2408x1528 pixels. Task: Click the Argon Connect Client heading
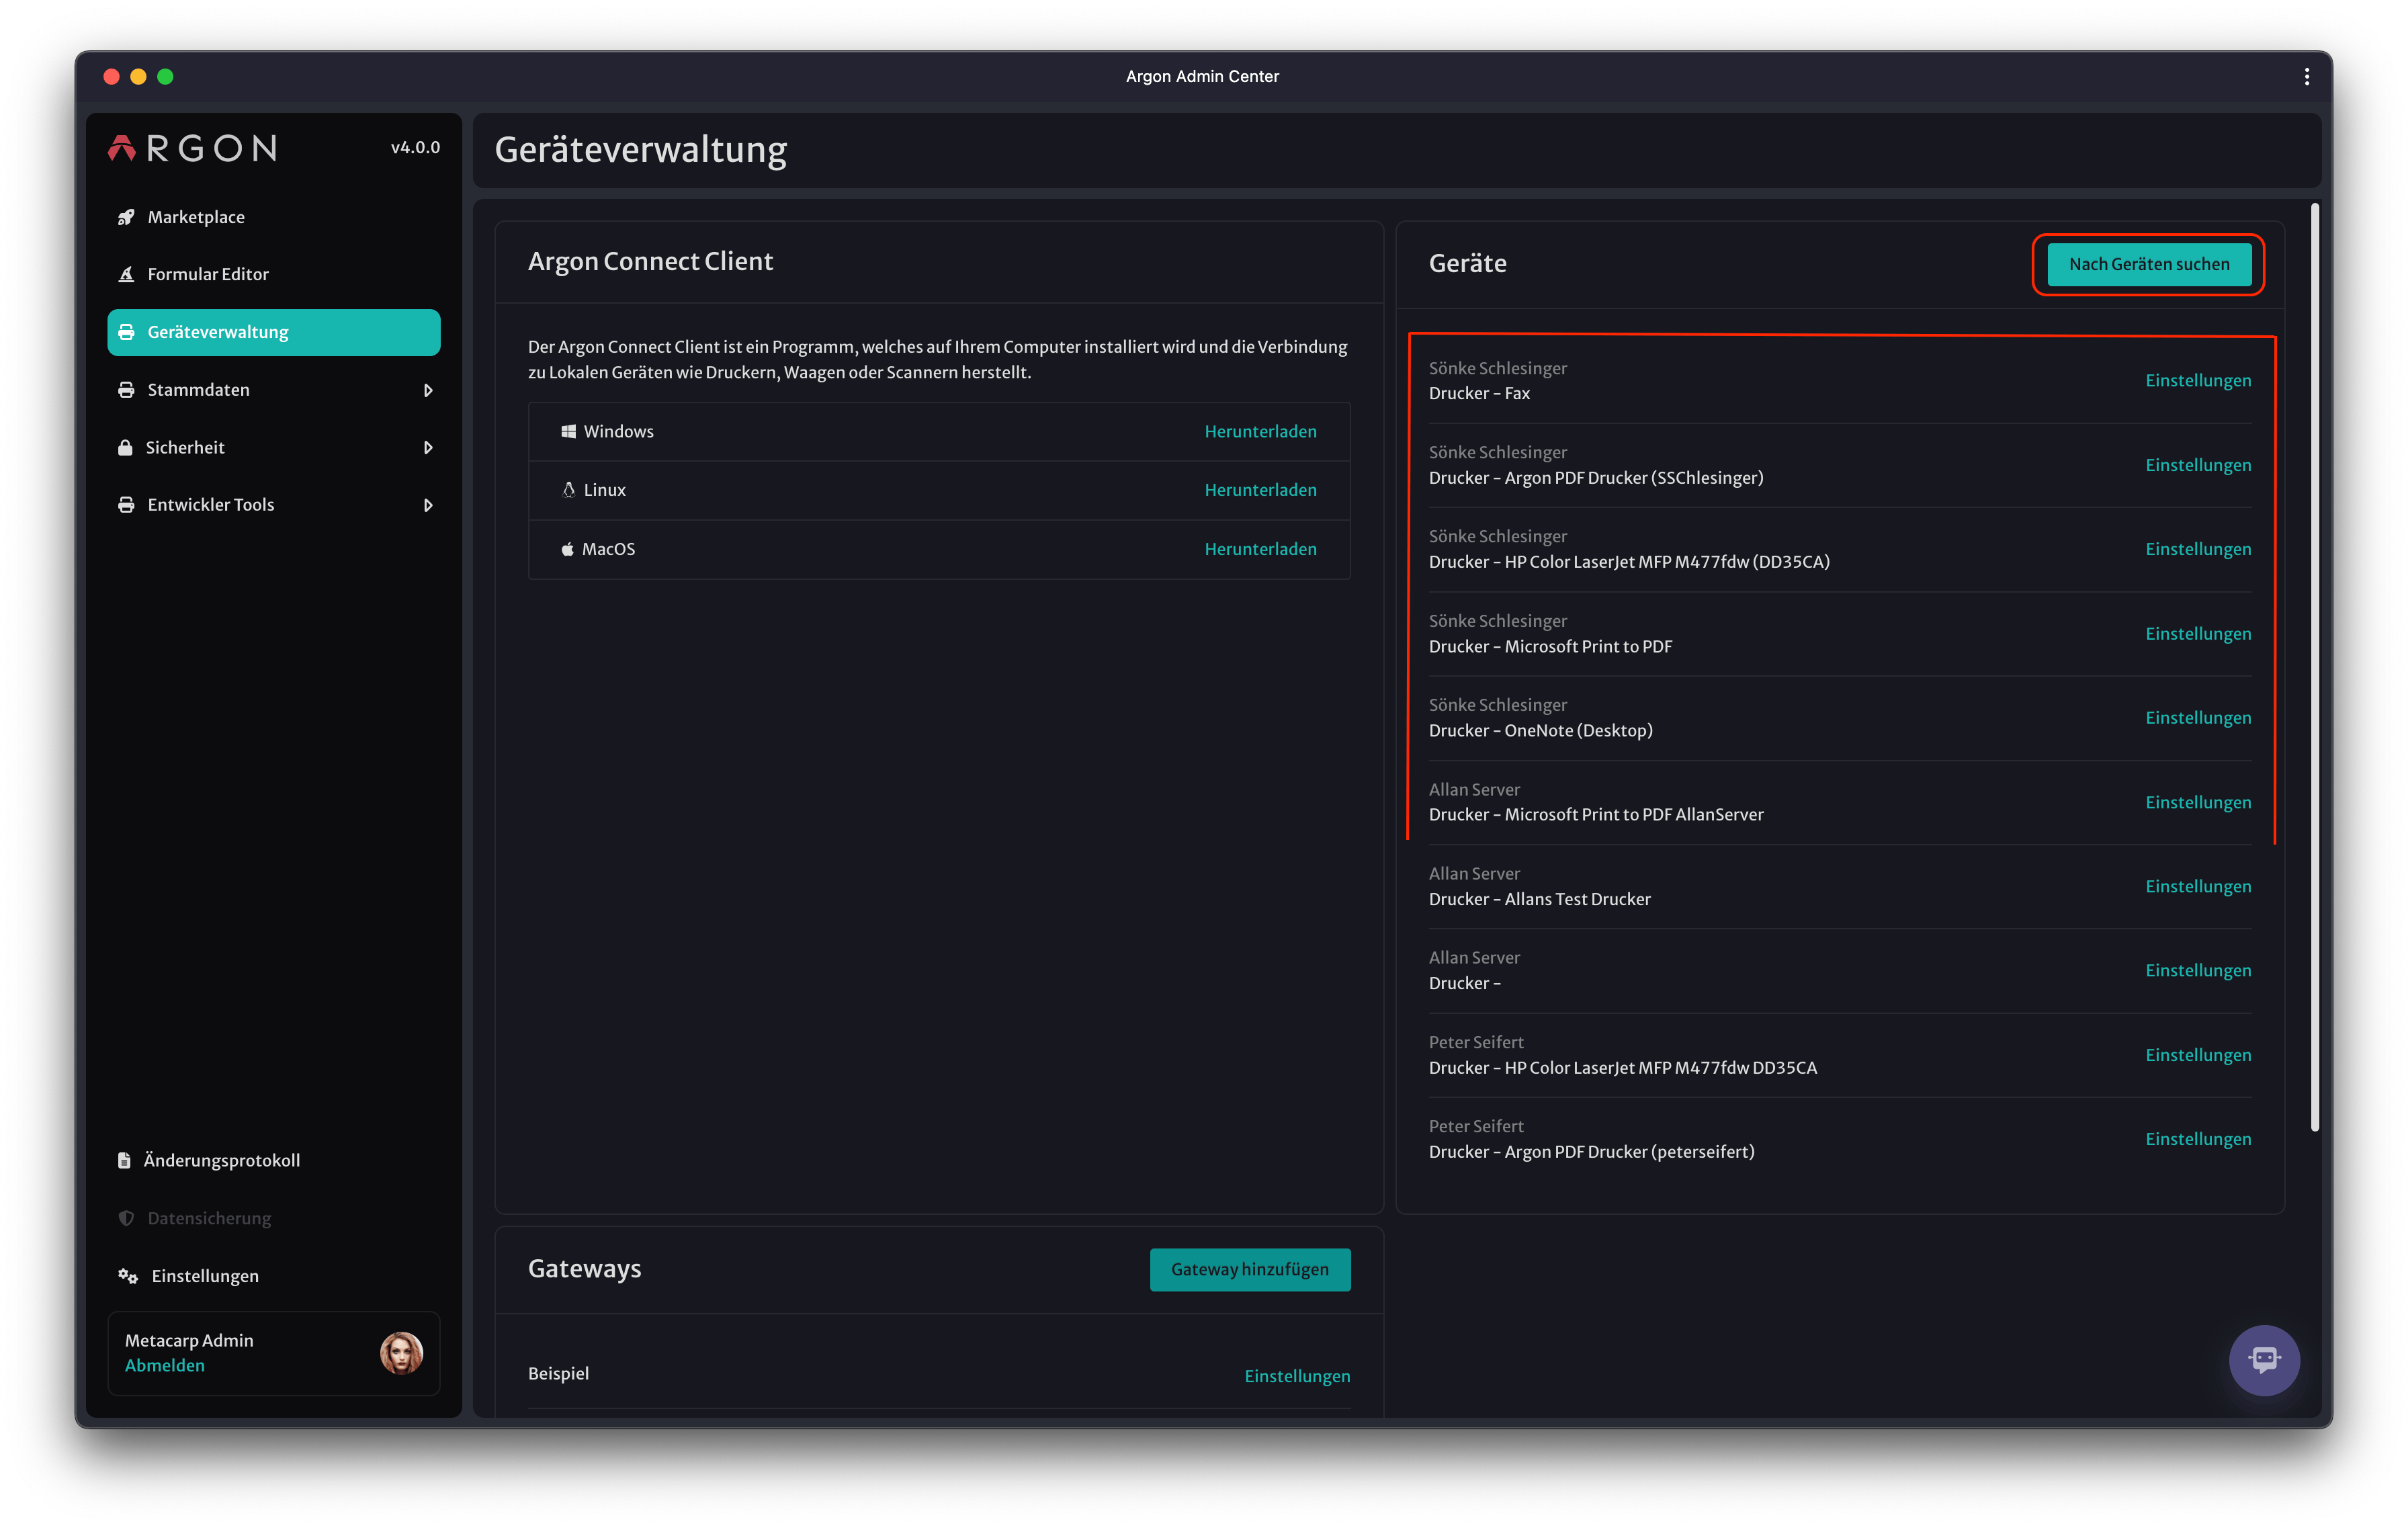click(650, 262)
